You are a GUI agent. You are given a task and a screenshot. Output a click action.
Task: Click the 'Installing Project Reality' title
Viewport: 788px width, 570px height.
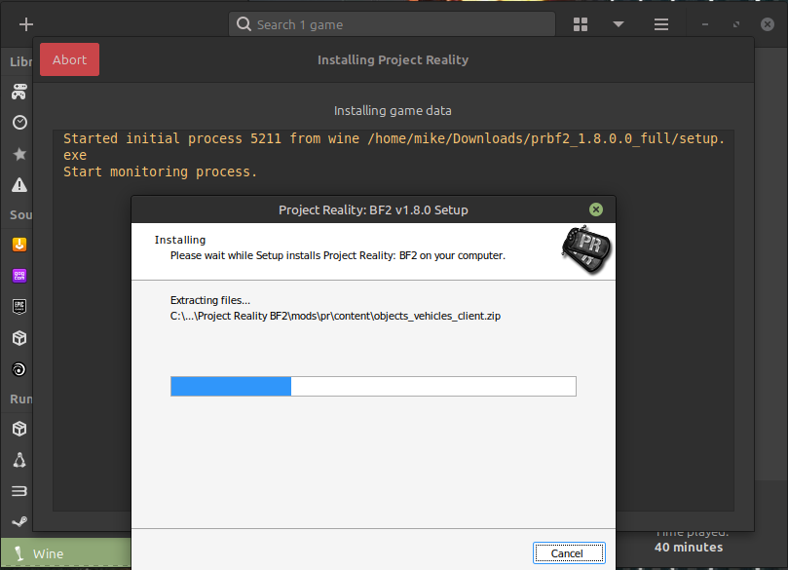pyautogui.click(x=393, y=59)
